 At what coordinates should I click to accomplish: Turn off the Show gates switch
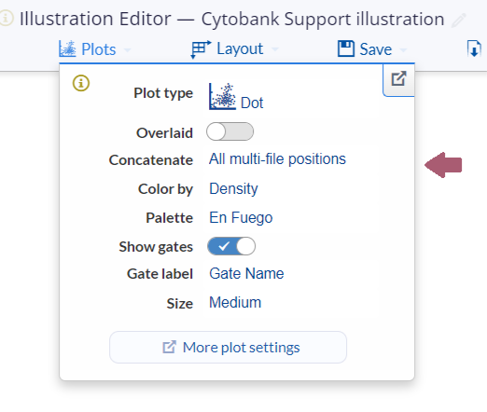[231, 246]
